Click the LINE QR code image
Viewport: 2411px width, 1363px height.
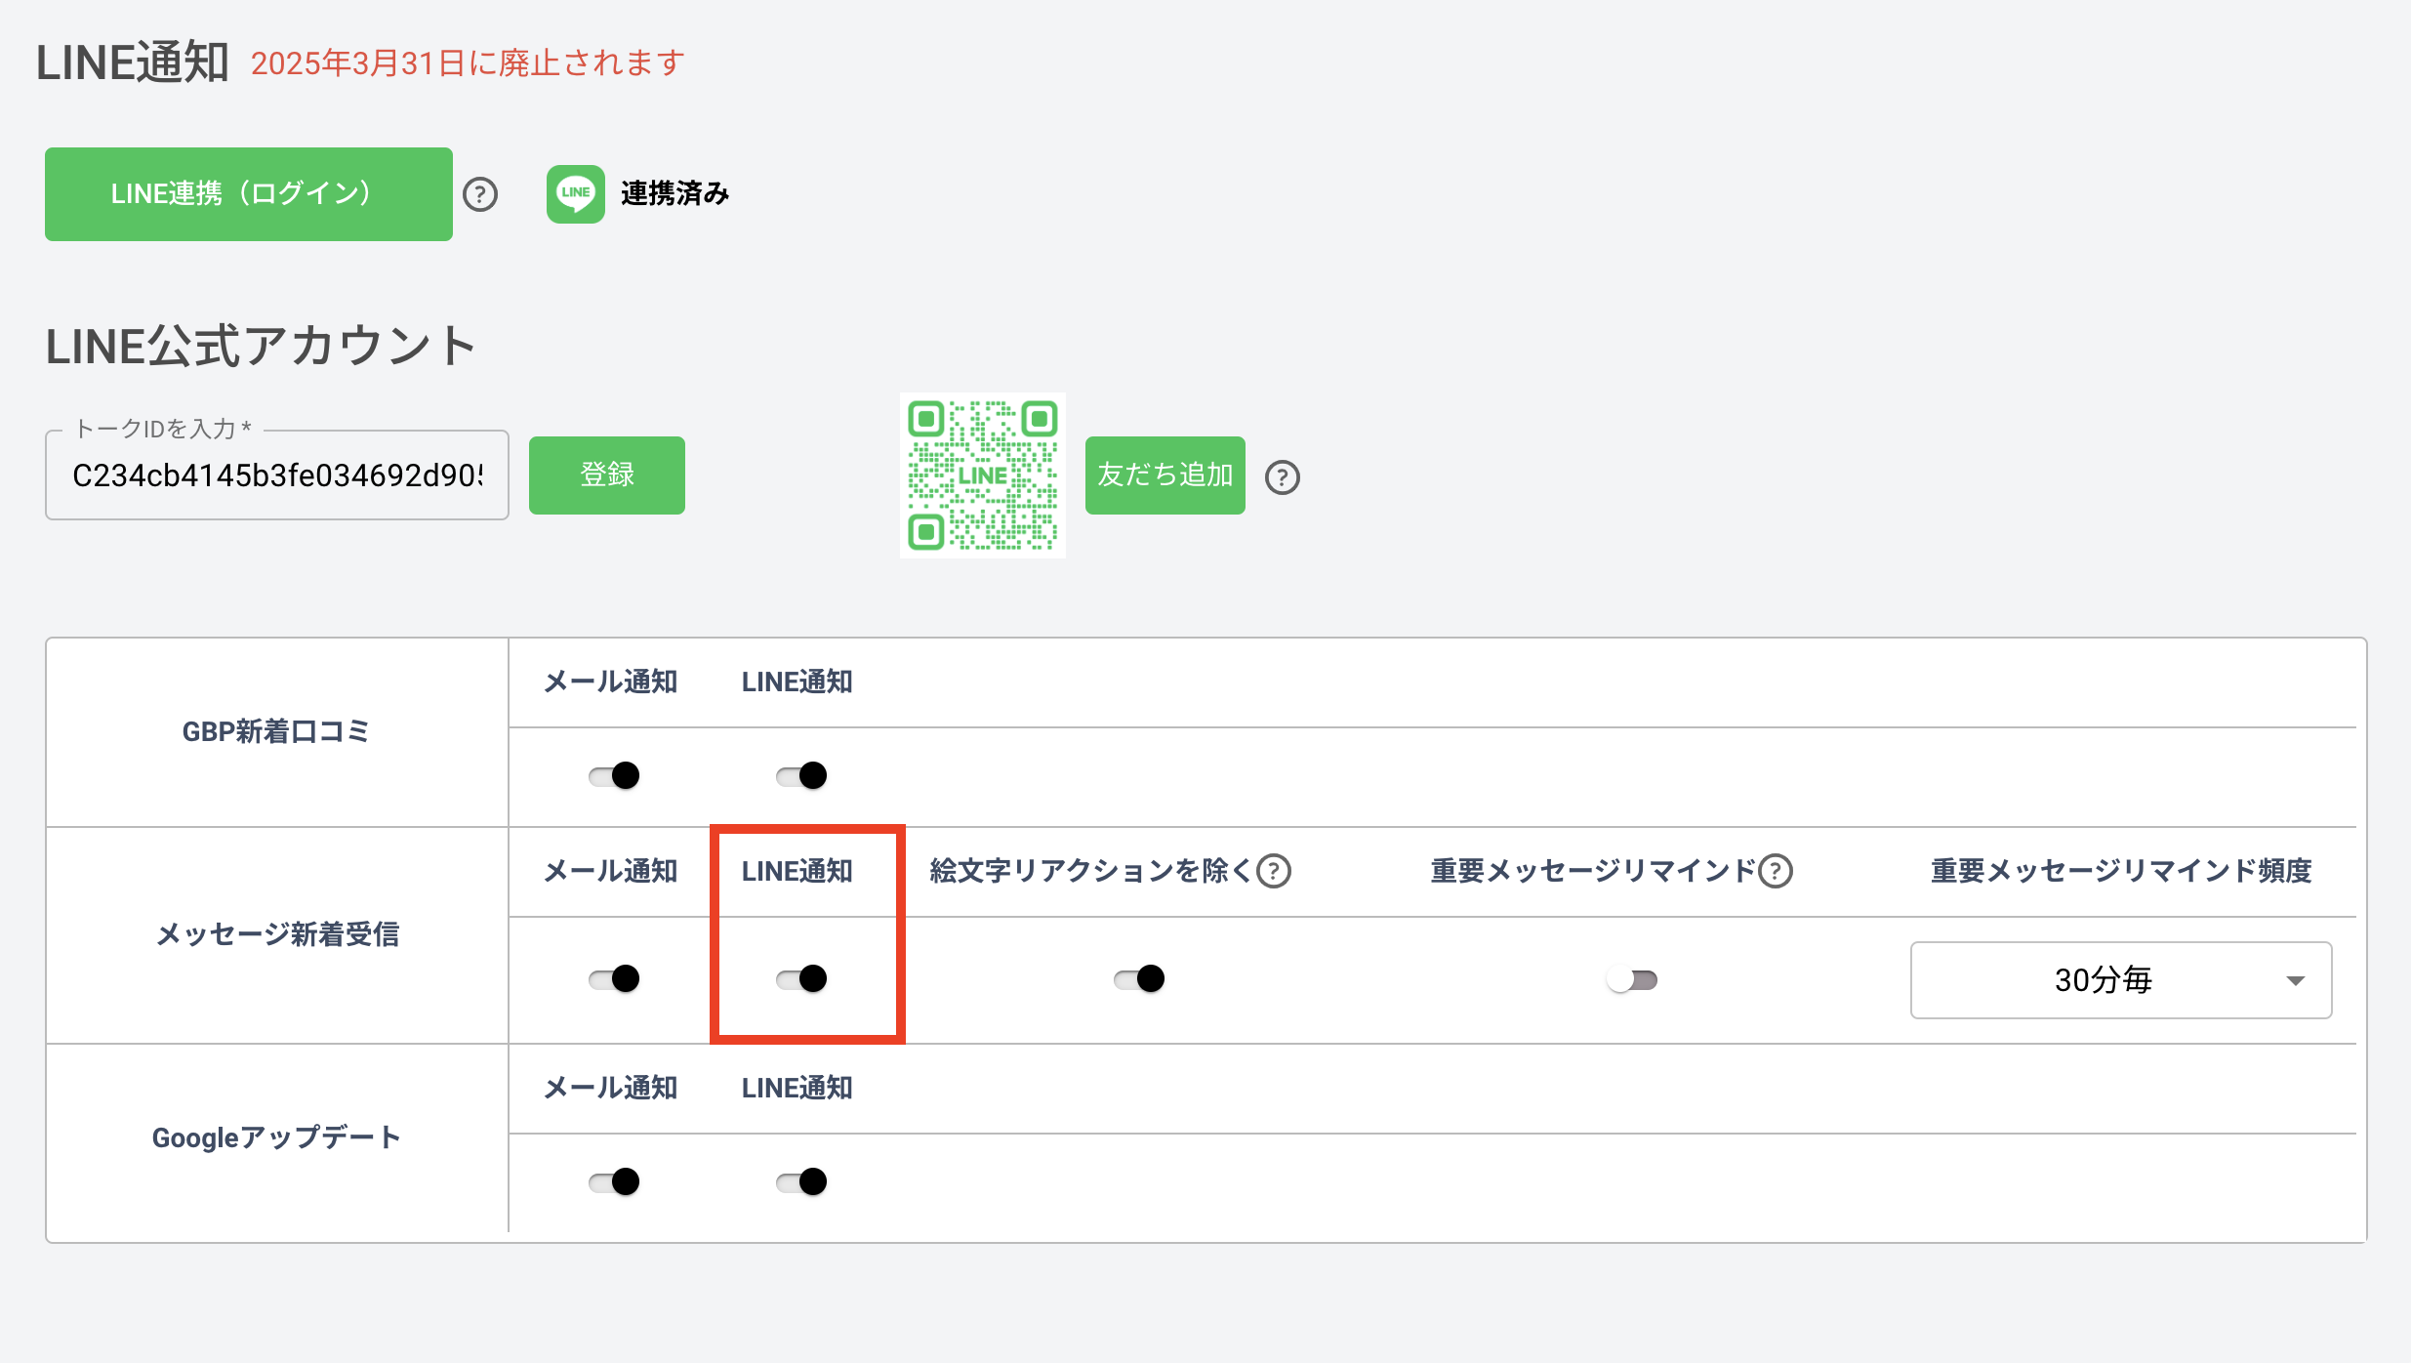pos(982,475)
